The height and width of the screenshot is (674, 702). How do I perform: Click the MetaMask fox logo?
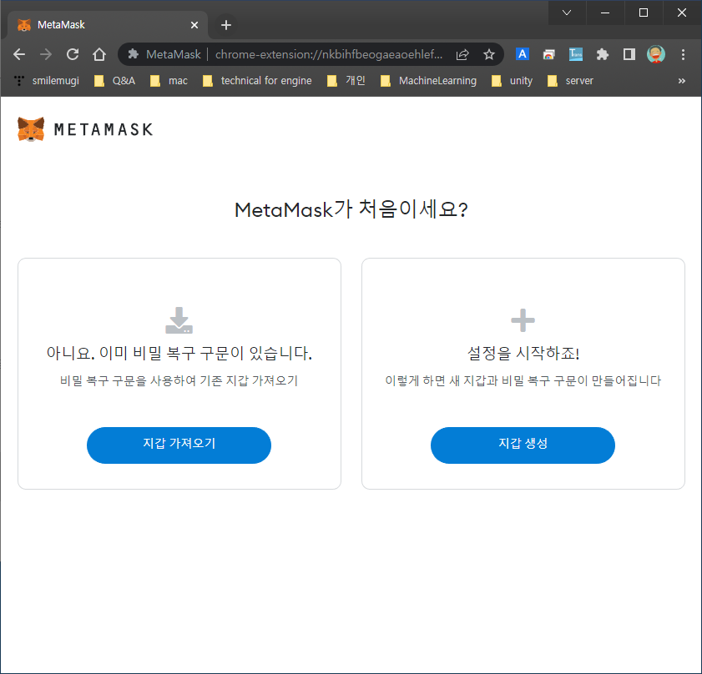click(31, 129)
